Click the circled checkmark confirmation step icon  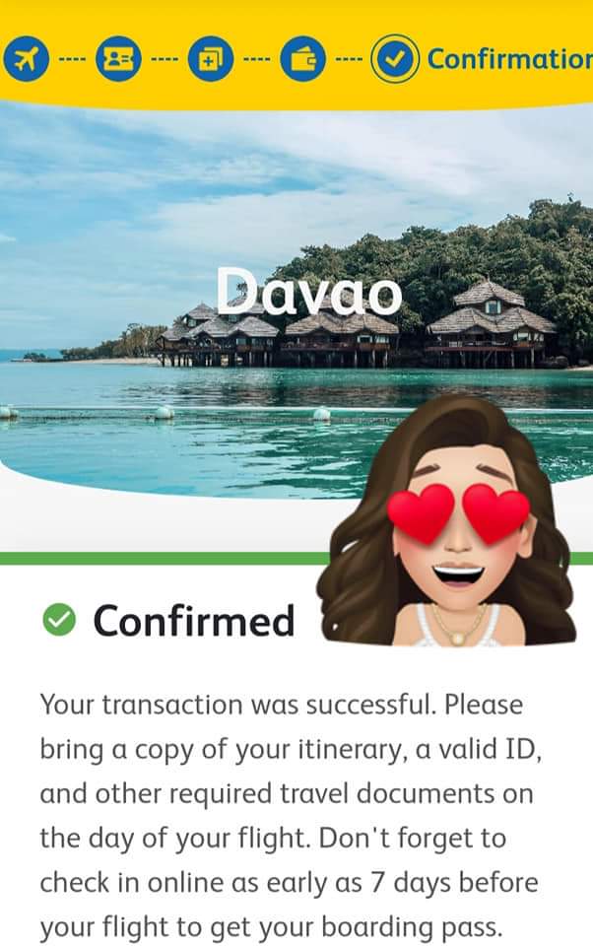[x=395, y=59]
